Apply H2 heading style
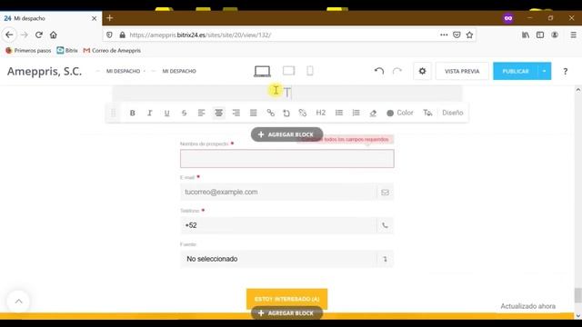This screenshot has height=327, width=582. pyautogui.click(x=321, y=113)
